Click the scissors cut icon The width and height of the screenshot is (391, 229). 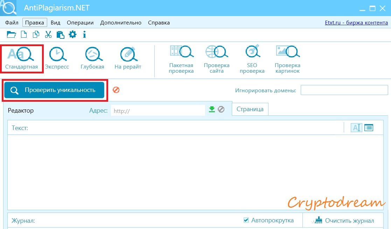click(x=48, y=34)
